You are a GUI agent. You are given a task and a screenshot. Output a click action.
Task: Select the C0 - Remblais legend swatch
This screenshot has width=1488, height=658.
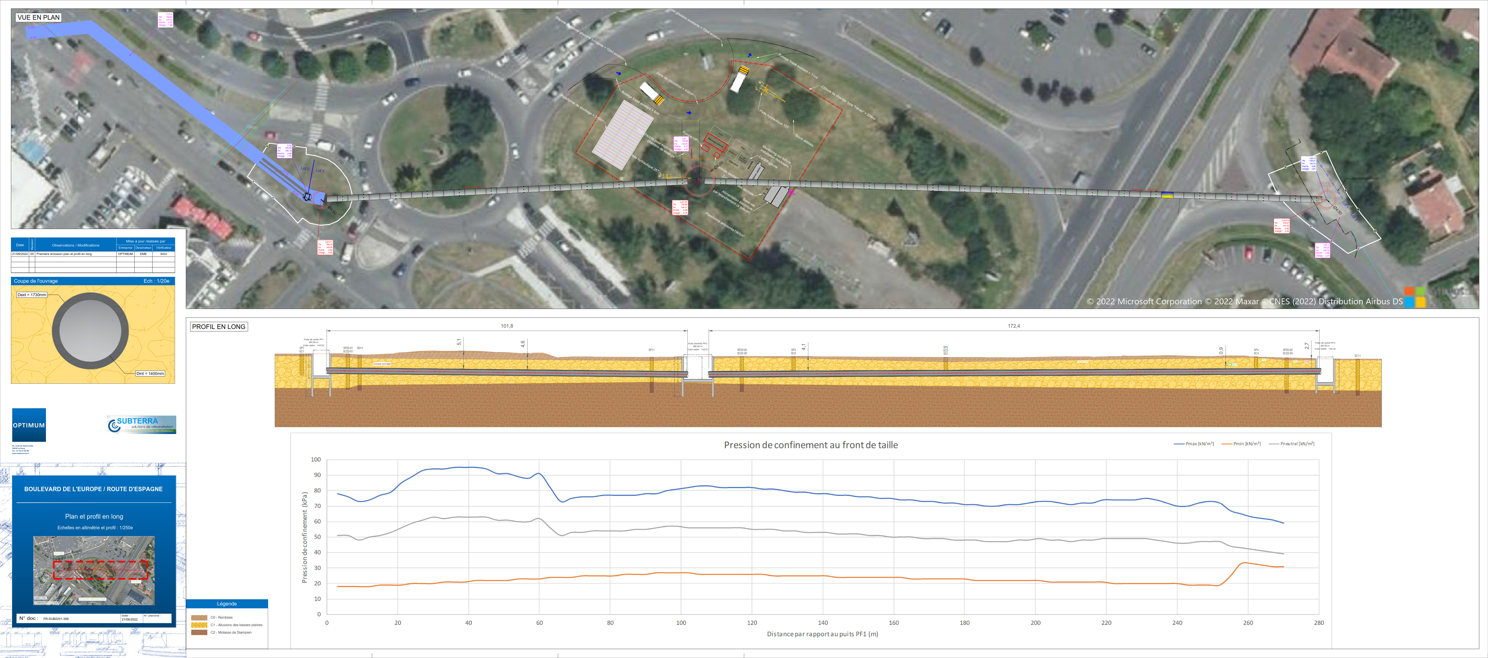tap(199, 618)
